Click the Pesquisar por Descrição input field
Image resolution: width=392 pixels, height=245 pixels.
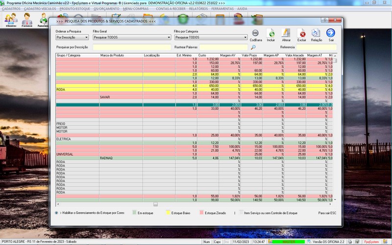[132, 47]
